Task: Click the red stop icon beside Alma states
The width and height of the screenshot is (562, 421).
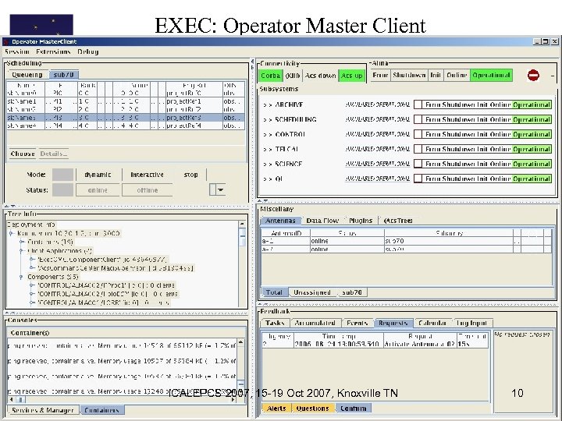Action: pyautogui.click(x=533, y=75)
